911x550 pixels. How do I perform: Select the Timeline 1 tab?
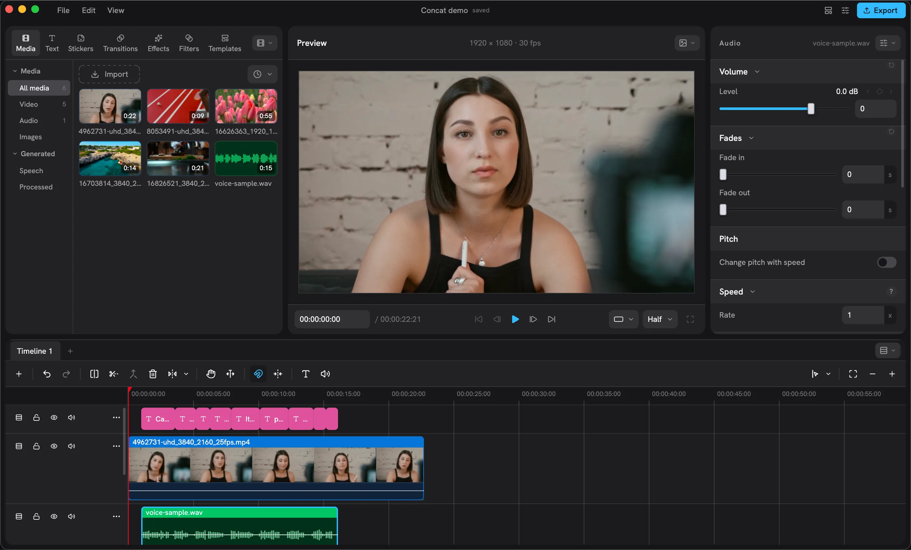coord(34,351)
